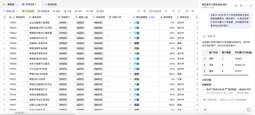Open the comments icon in the toolbar

(x=193, y=11)
